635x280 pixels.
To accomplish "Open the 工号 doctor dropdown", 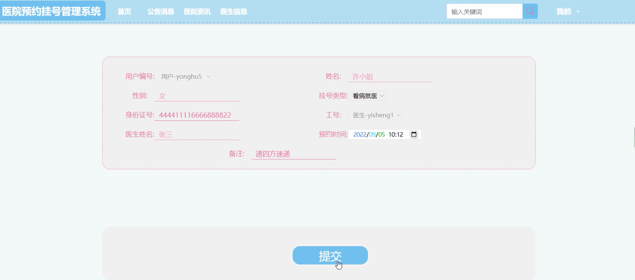I will [x=375, y=115].
